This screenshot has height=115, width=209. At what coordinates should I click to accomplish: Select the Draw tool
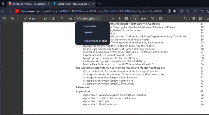click(x=29, y=19)
